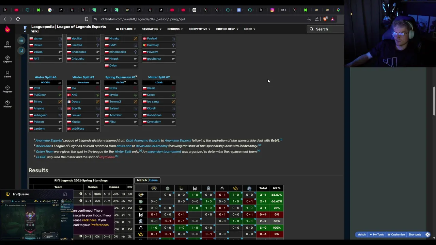This screenshot has height=245, width=436.
Task: Open the Editing Help dropdown menu
Action: (227, 29)
